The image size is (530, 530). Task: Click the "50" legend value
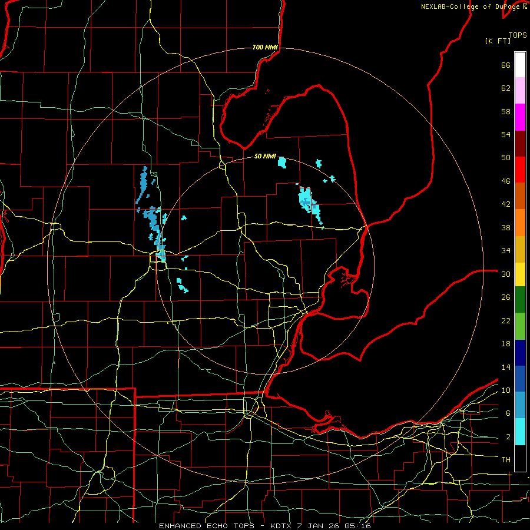tap(506, 158)
